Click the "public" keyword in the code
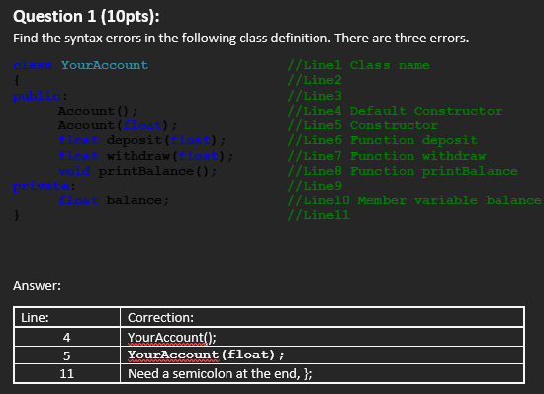 (37, 96)
